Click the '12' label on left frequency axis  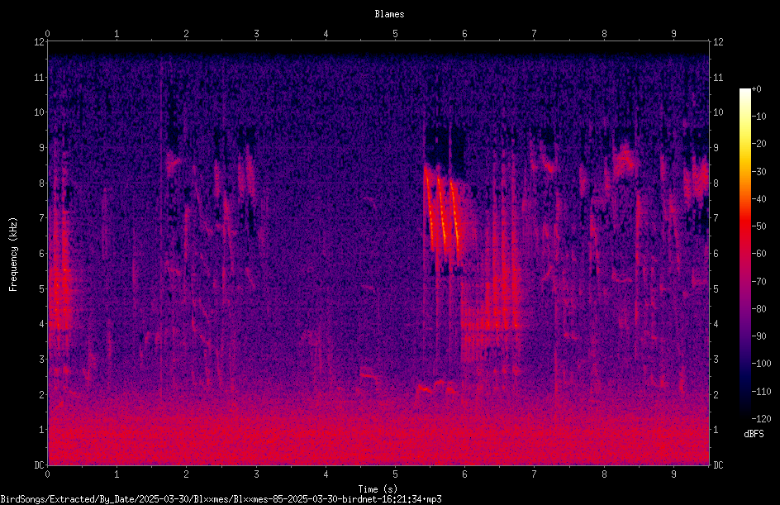(39, 42)
